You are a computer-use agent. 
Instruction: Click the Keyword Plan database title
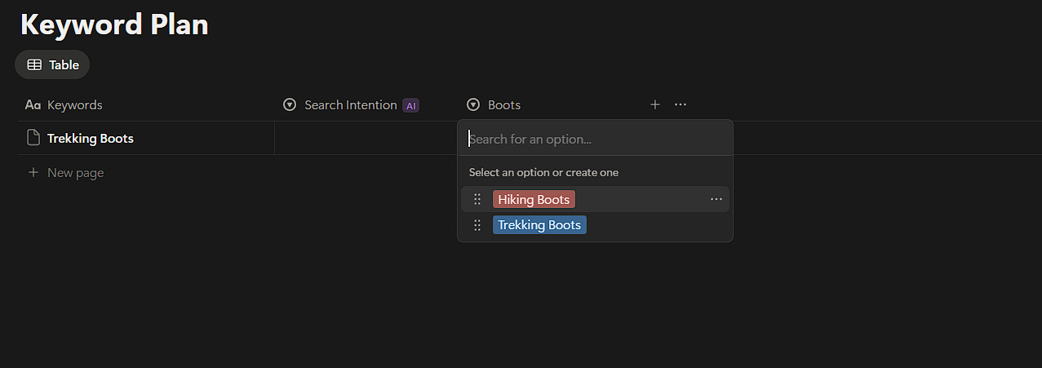coord(114,24)
